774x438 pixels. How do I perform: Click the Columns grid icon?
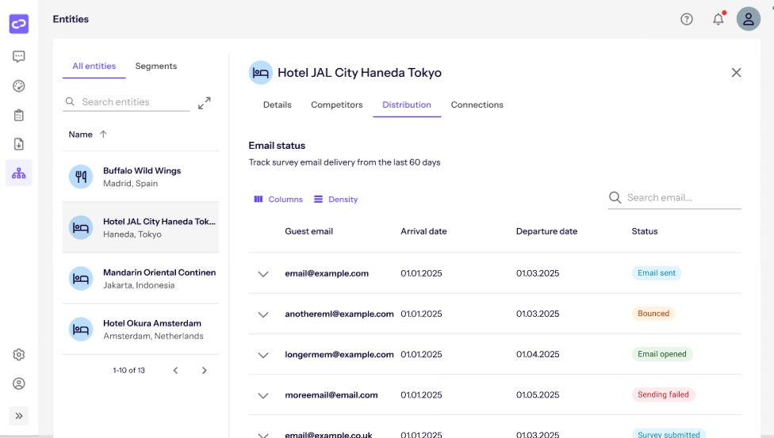259,200
